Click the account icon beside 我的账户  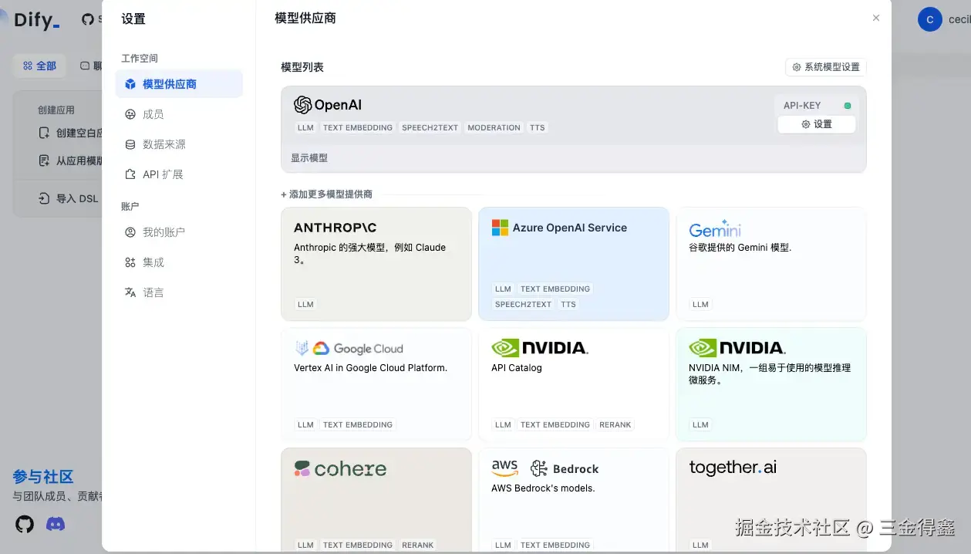(130, 232)
